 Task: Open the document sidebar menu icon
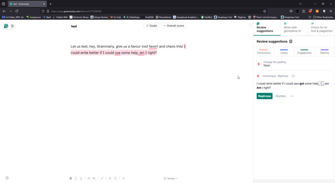coord(13,26)
